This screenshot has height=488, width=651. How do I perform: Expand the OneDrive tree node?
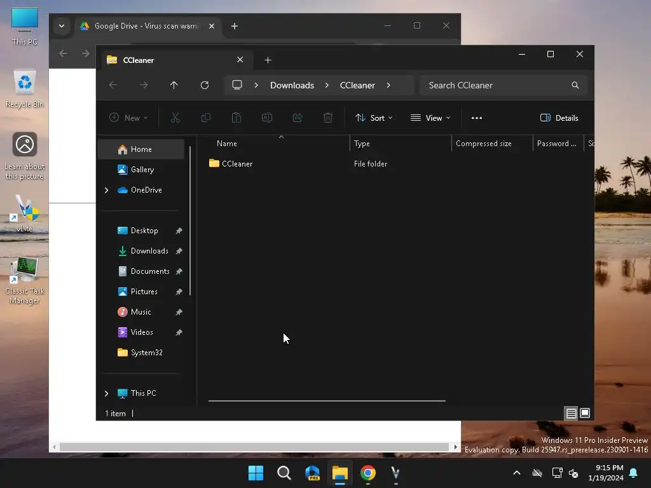point(107,190)
